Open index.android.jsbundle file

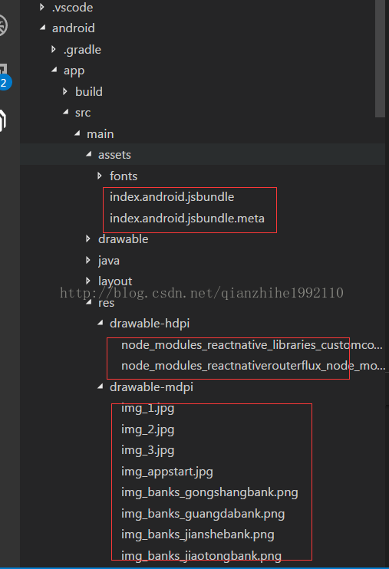pyautogui.click(x=172, y=196)
